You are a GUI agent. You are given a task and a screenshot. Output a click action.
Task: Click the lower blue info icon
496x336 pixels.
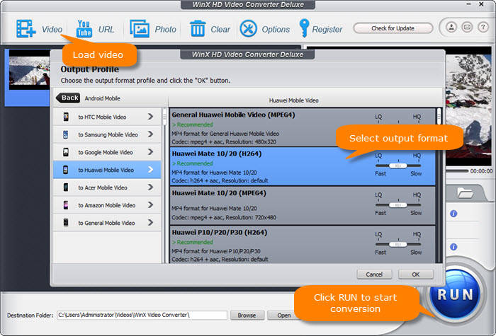(x=453, y=247)
